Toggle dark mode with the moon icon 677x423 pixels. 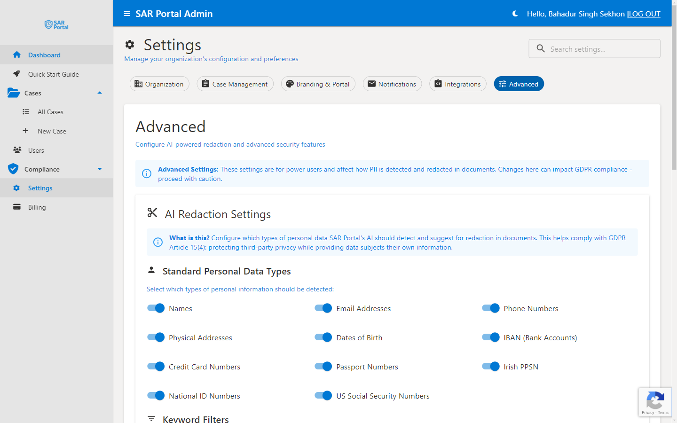pyautogui.click(x=515, y=14)
